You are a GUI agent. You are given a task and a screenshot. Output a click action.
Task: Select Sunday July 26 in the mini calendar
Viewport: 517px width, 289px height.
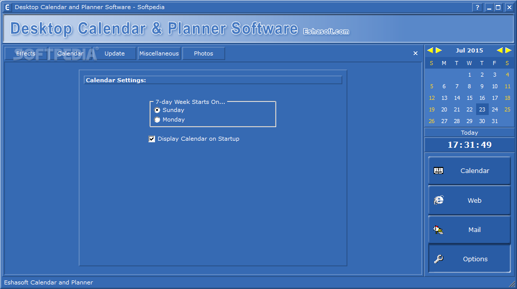pyautogui.click(x=432, y=121)
